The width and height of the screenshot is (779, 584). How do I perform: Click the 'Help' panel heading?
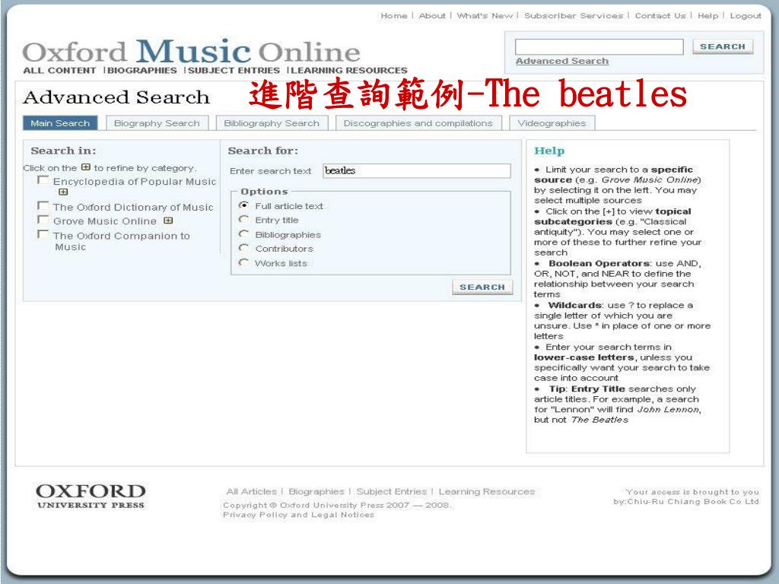(x=549, y=151)
